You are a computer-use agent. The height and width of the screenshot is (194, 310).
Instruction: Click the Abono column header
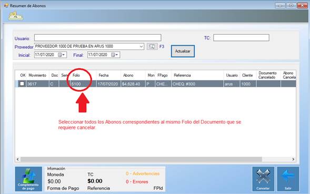point(128,75)
